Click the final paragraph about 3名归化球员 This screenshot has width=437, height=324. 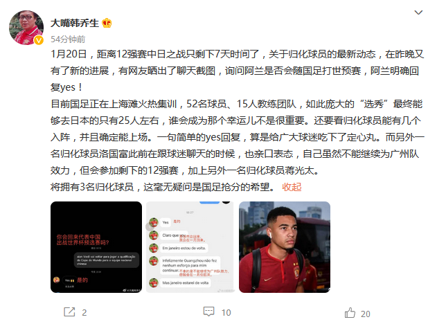(x=162, y=187)
